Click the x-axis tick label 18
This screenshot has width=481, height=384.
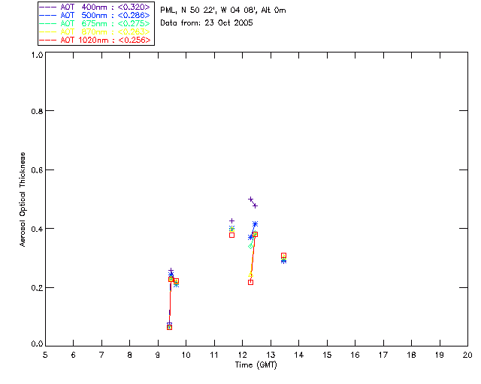click(x=412, y=355)
